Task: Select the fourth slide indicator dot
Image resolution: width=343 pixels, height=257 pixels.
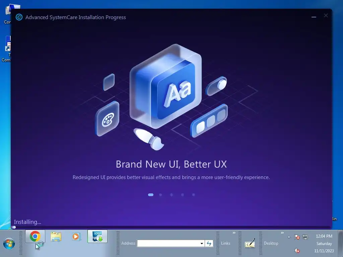Action: [183, 195]
